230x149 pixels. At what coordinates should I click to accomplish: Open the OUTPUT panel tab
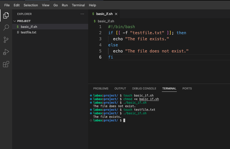[x=120, y=88]
